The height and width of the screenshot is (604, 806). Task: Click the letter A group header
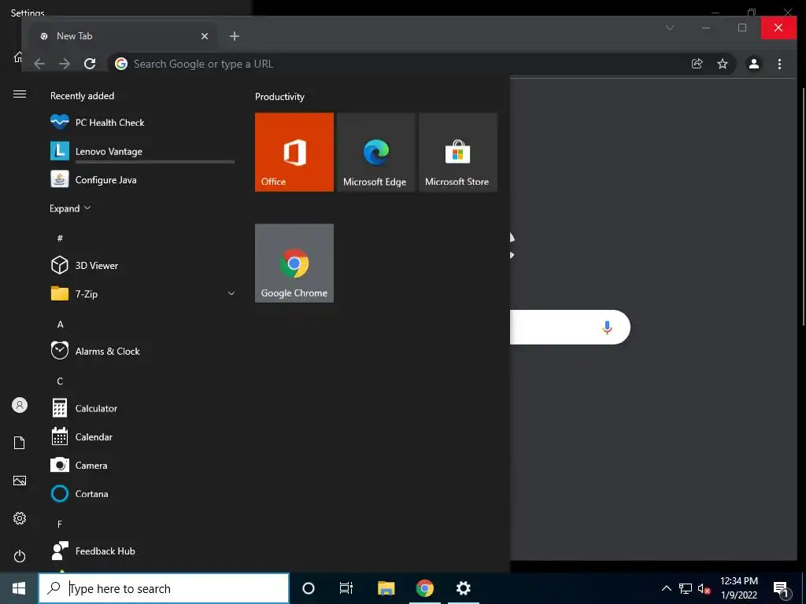60,324
